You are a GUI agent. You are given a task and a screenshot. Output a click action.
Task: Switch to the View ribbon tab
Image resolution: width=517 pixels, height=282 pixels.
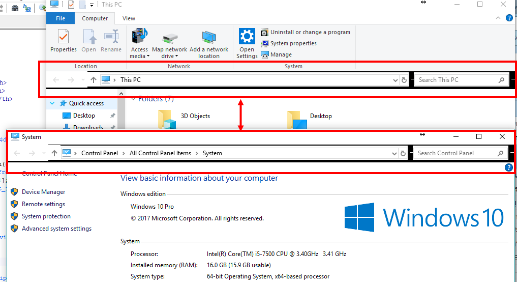[x=129, y=18]
